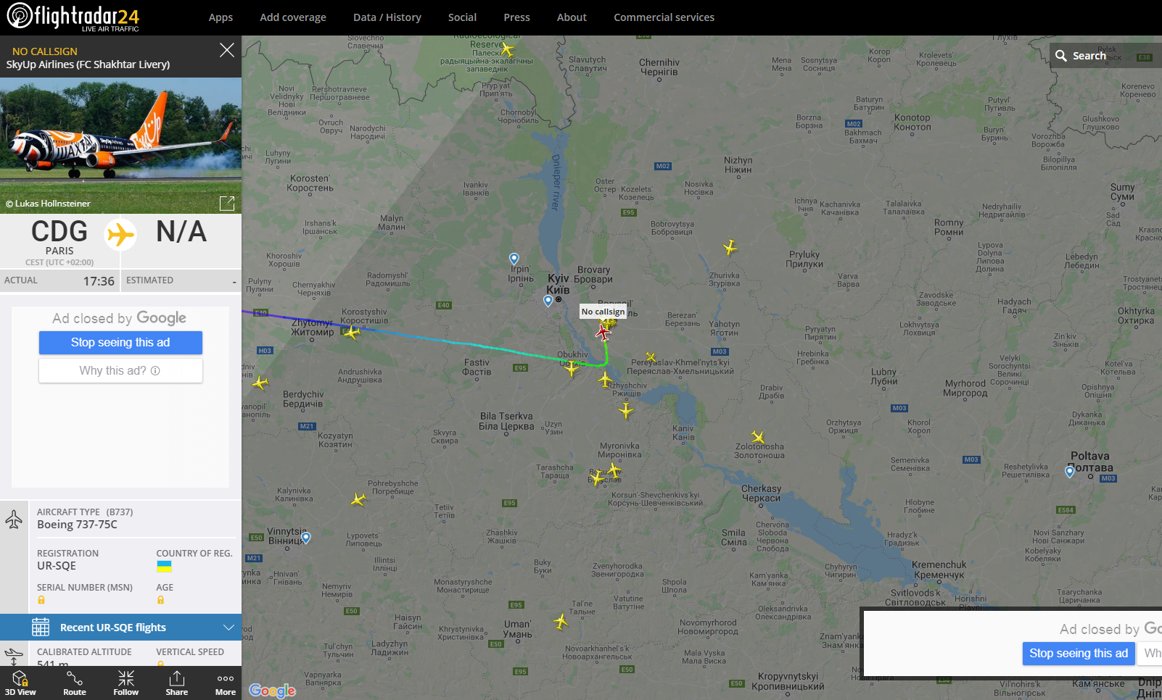Expand the aircraft photo to full size
Image resolution: width=1162 pixels, height=700 pixels.
tap(227, 204)
